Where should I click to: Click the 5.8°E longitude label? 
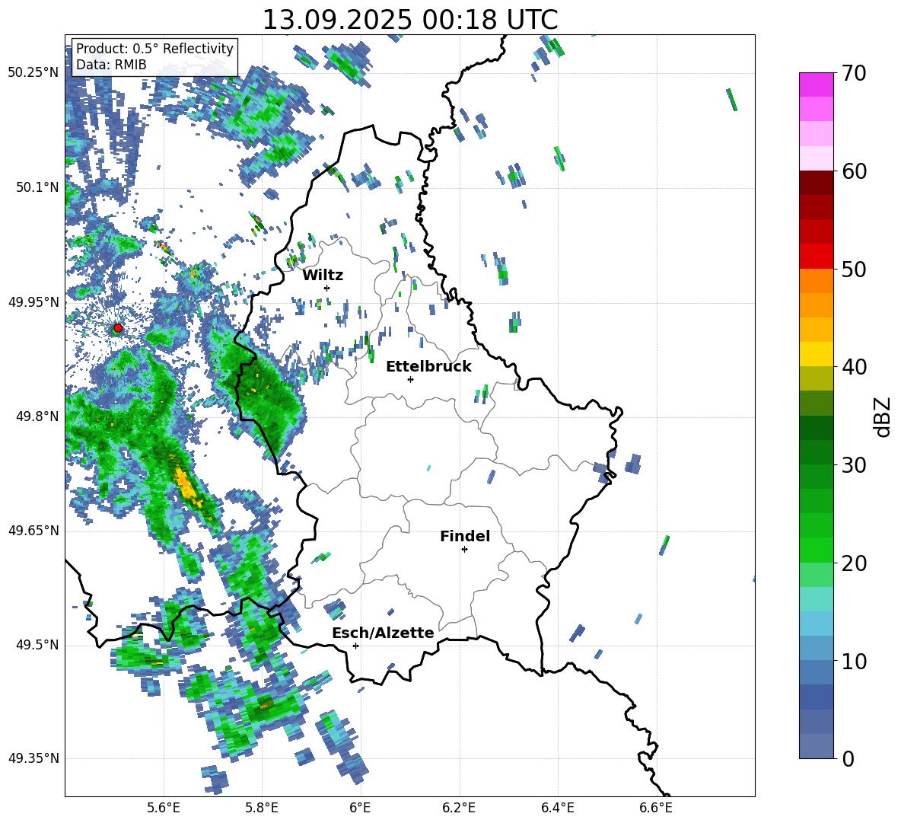click(x=262, y=808)
